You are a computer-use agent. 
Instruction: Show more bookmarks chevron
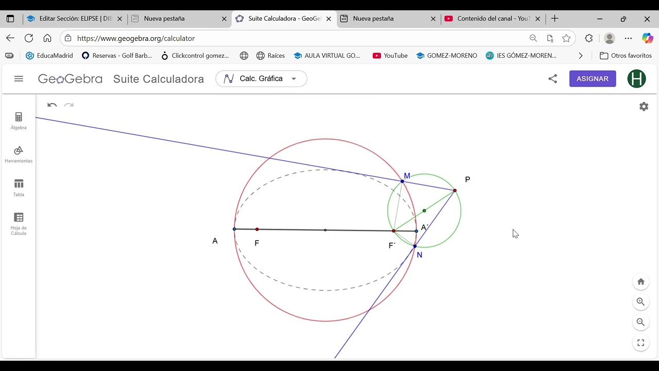[581, 56]
